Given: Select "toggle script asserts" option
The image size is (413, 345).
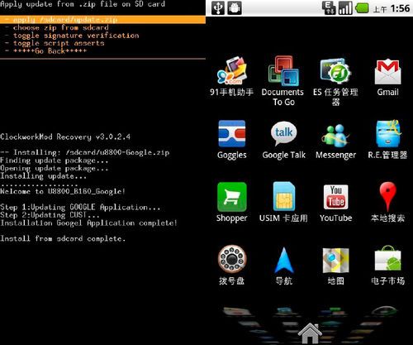Looking at the screenshot, I should (59, 43).
